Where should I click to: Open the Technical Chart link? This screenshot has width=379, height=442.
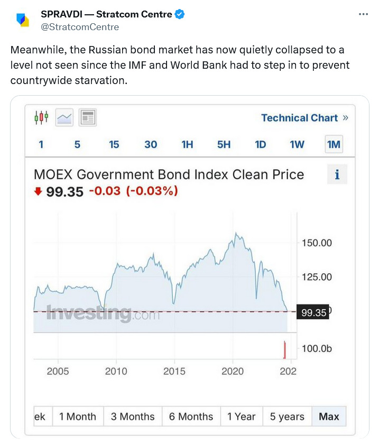(x=304, y=118)
